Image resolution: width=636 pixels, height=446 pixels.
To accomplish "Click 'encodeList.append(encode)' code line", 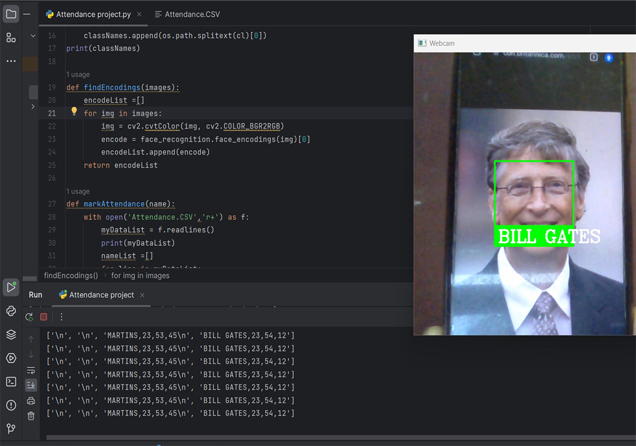I will coord(155,152).
